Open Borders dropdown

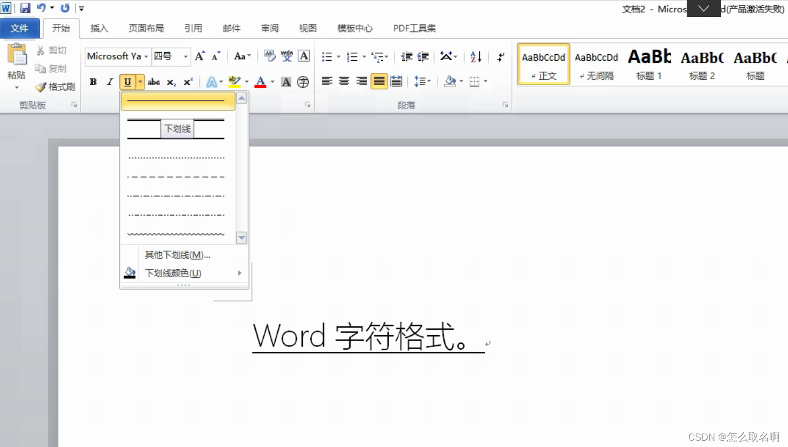[x=486, y=81]
